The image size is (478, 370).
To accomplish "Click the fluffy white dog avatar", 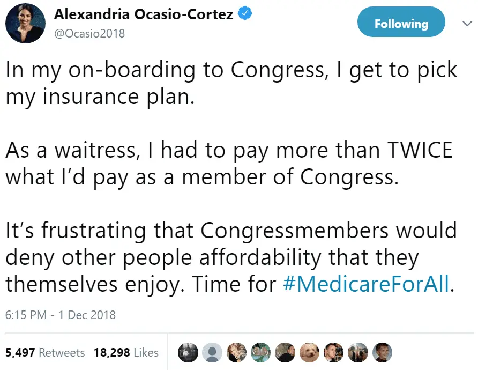I will tap(309, 352).
